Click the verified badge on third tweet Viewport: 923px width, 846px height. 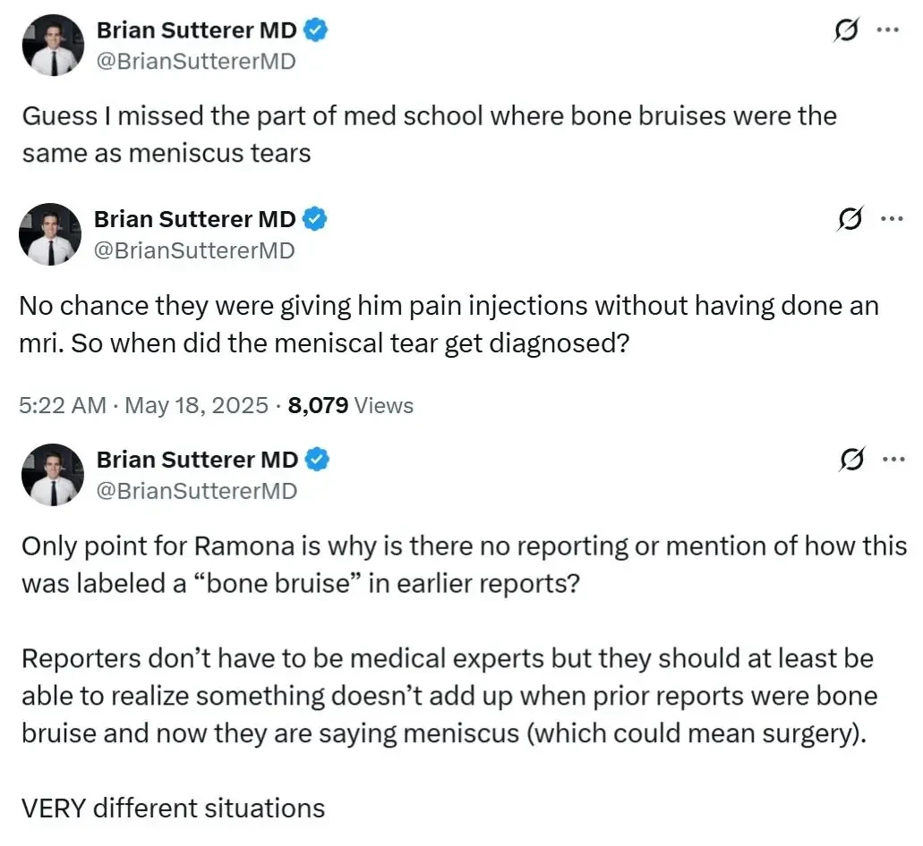pyautogui.click(x=317, y=460)
